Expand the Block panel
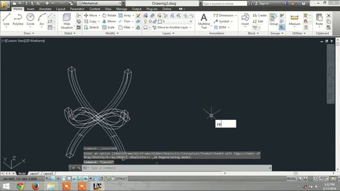Image resolution: width=340 pixels, height=191 pixels. pos(253,33)
